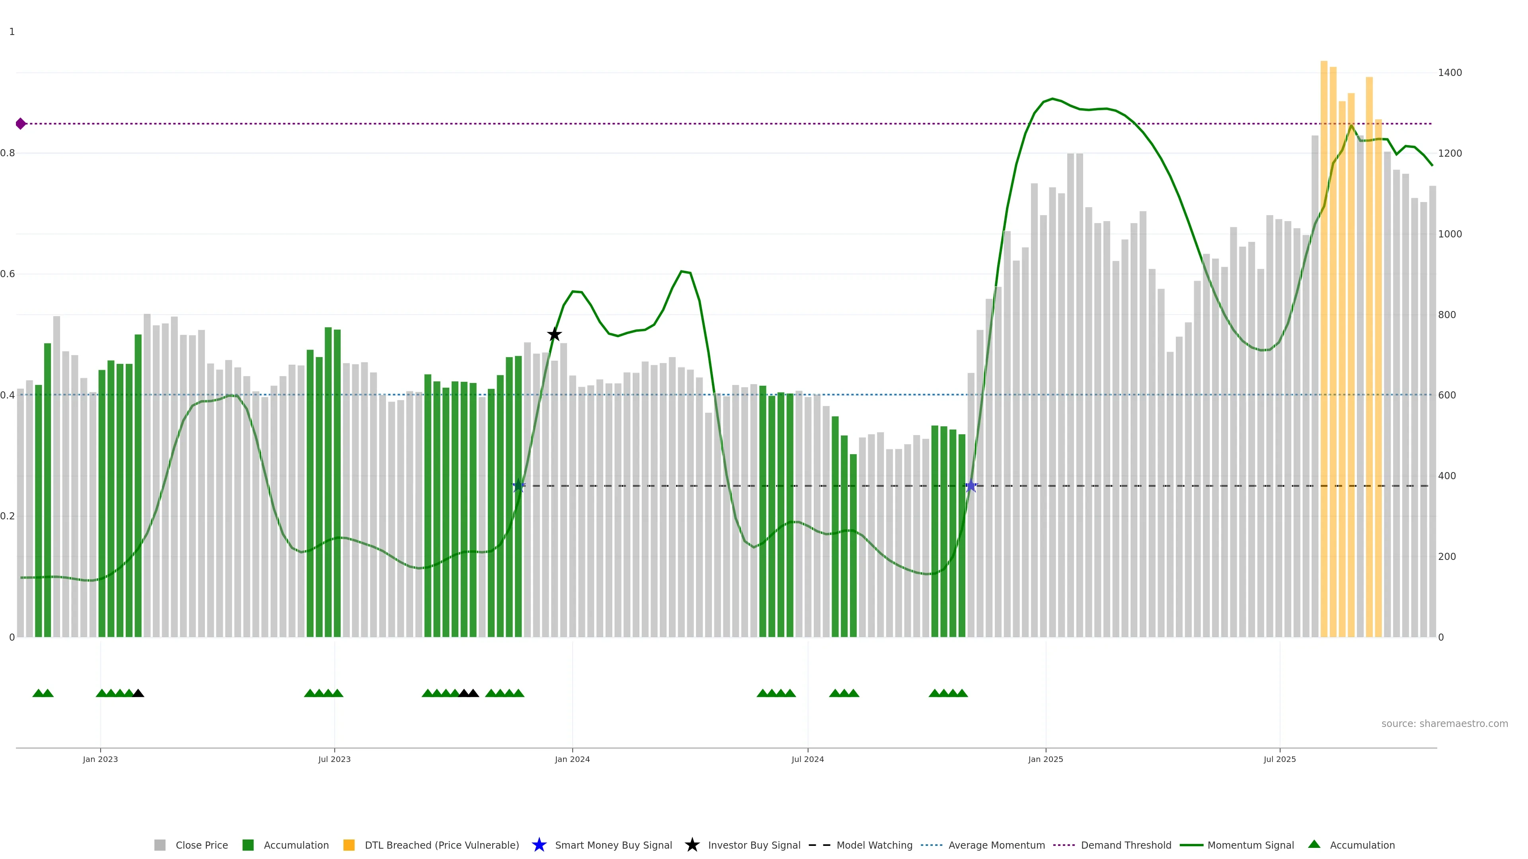Image resolution: width=1528 pixels, height=859 pixels.
Task: Toggle Close Price series in legend
Action: pos(201,845)
